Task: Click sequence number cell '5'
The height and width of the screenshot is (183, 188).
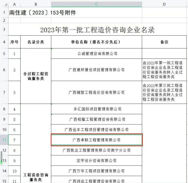Action: pyautogui.click(x=14, y=119)
